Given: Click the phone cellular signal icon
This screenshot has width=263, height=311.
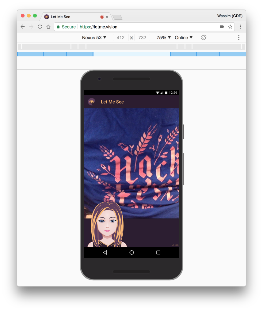Looking at the screenshot, I should click(x=162, y=93).
